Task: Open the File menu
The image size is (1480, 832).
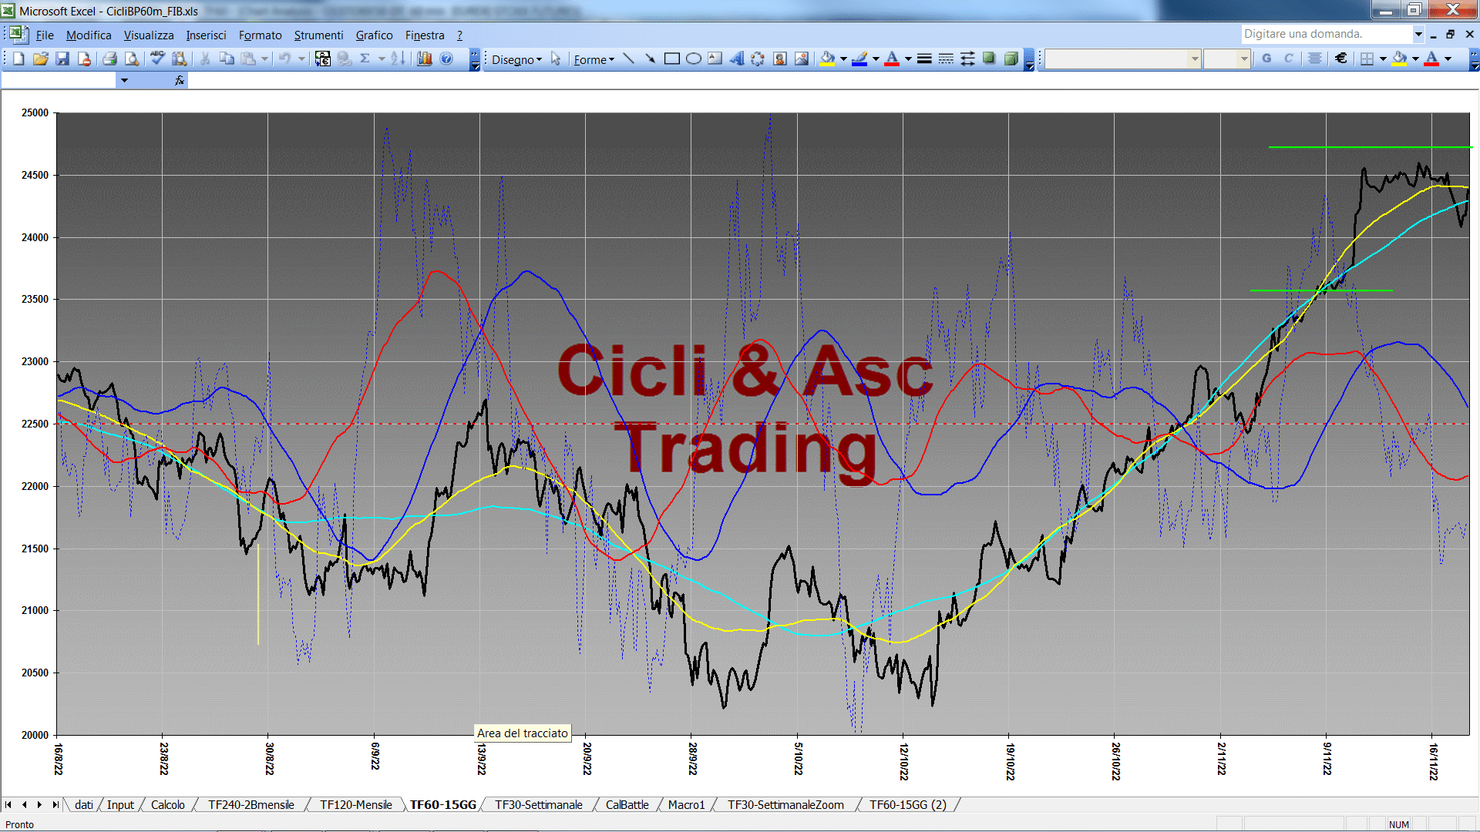Action: (x=45, y=35)
